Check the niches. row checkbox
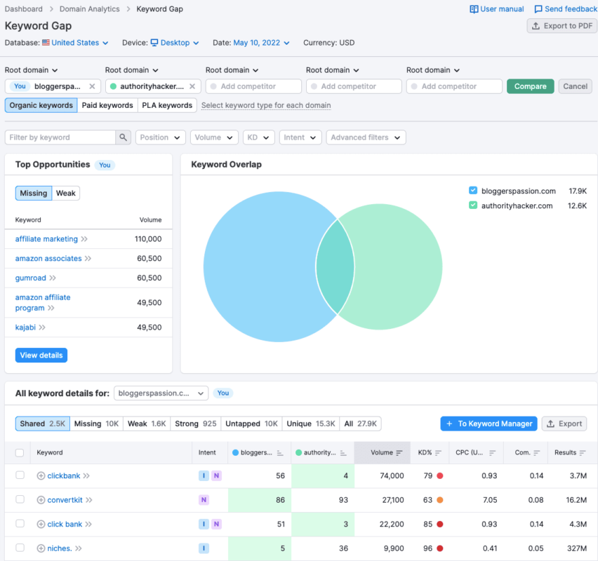Image resolution: width=598 pixels, height=561 pixels. [20, 548]
